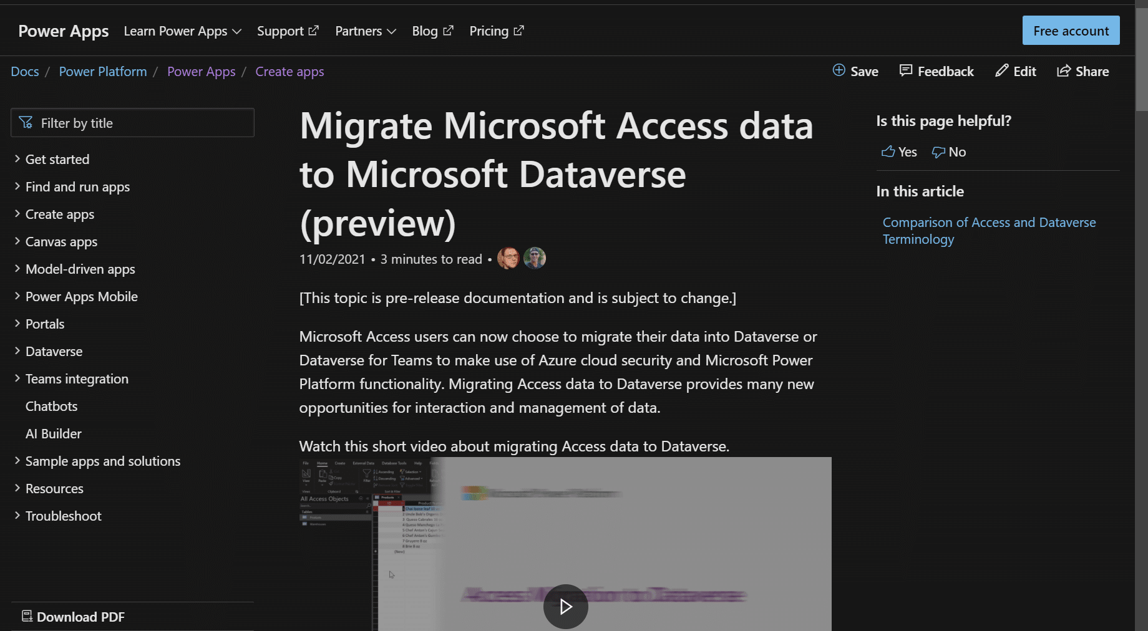Image resolution: width=1148 pixels, height=631 pixels.
Task: Vote Yes for page helpfulness
Action: [x=899, y=152]
